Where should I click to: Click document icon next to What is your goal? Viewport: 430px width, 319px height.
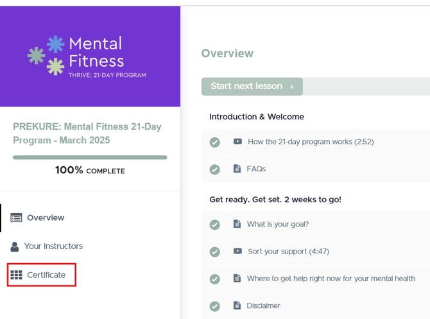237,224
